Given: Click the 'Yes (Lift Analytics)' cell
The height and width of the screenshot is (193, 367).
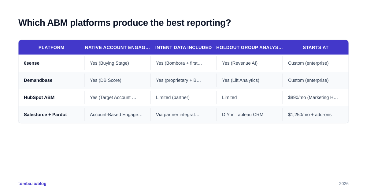Looking at the screenshot, I should tap(250, 80).
